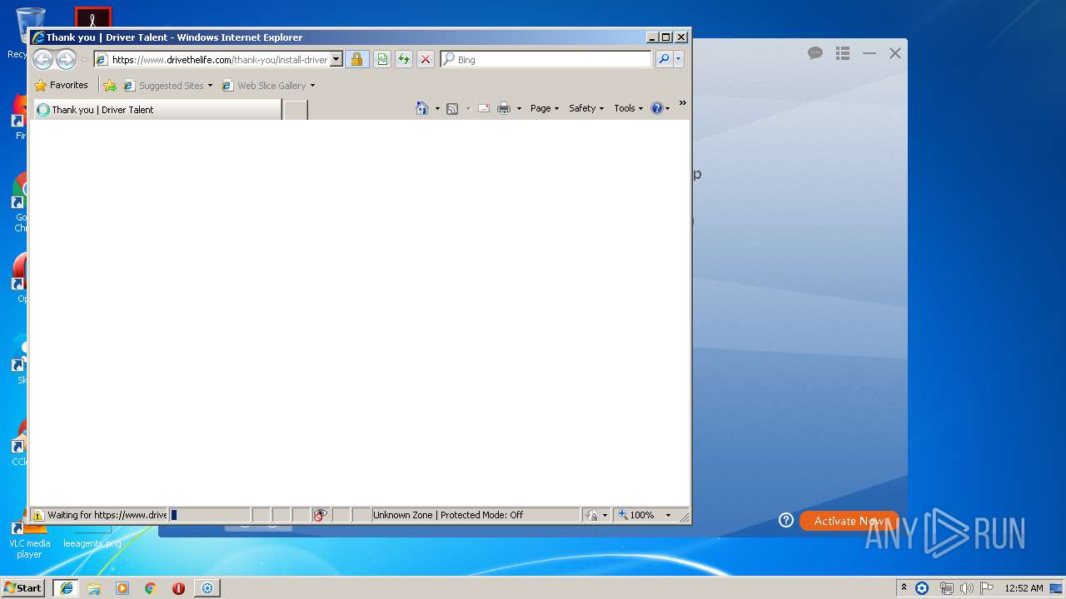Open search provider dropdown arrow
This screenshot has width=1066, height=599.
pyautogui.click(x=679, y=59)
